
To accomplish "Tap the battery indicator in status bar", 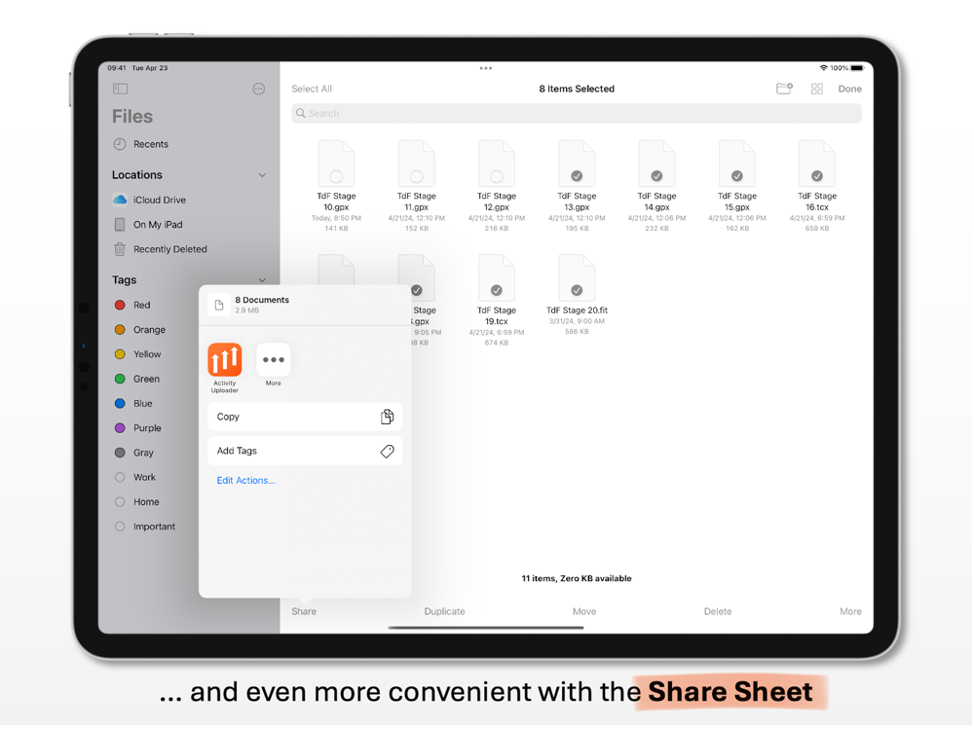I will click(x=857, y=68).
